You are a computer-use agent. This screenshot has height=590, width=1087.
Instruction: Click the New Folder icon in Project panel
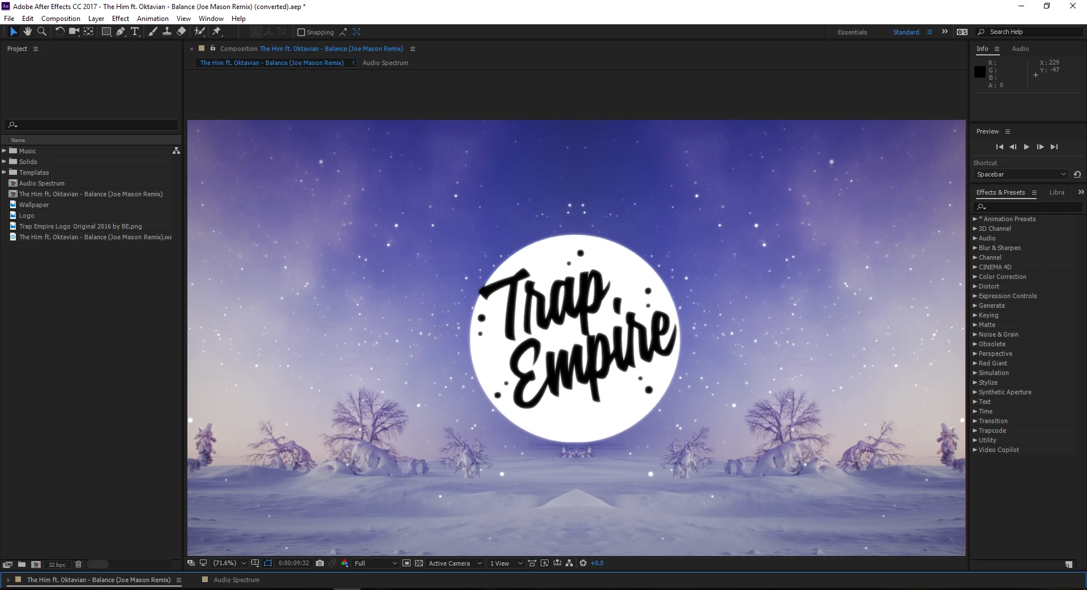coord(22,565)
